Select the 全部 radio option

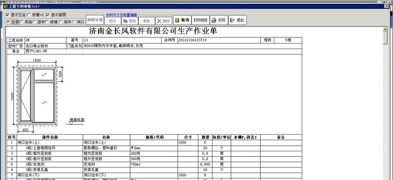pos(8,22)
